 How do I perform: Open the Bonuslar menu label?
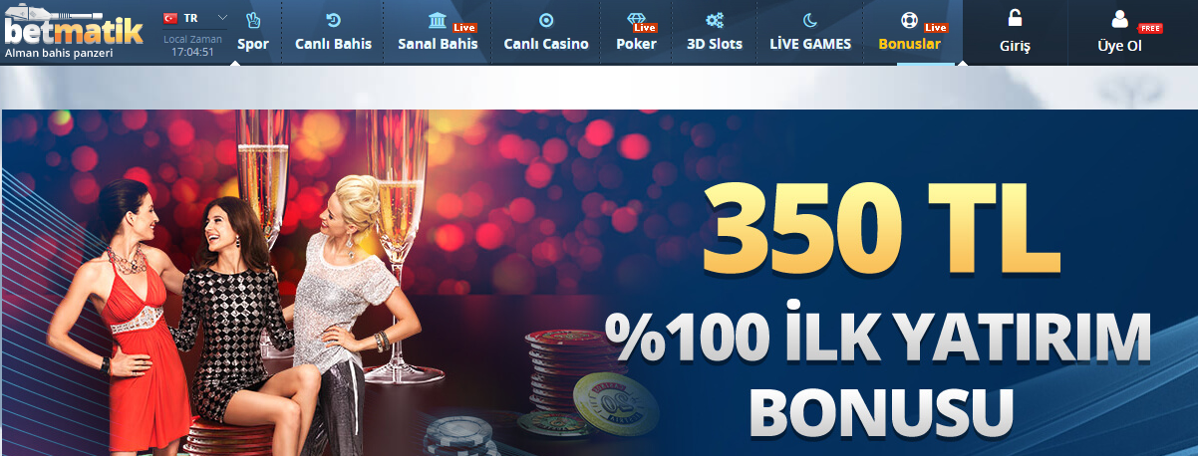click(909, 44)
